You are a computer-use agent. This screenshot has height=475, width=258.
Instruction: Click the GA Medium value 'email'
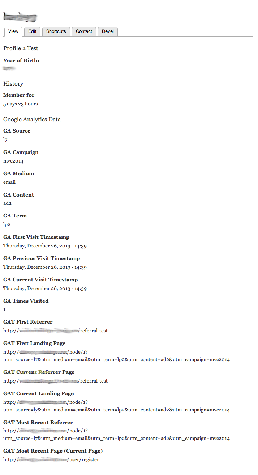point(9,182)
